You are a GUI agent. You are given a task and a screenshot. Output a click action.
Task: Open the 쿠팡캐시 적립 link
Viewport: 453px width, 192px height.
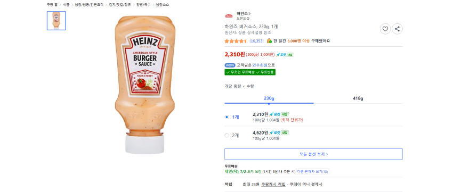(x=273, y=184)
